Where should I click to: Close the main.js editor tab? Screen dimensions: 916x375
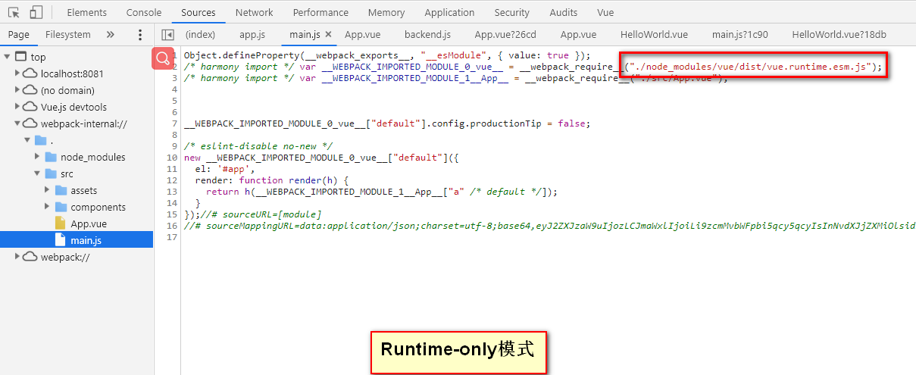tap(328, 35)
